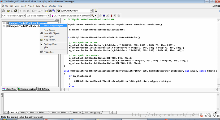Image resolution: width=220 pixels, height=120 pixels.
Task: Click the Compile icon in build toolbar
Action: [x=100, y=16]
